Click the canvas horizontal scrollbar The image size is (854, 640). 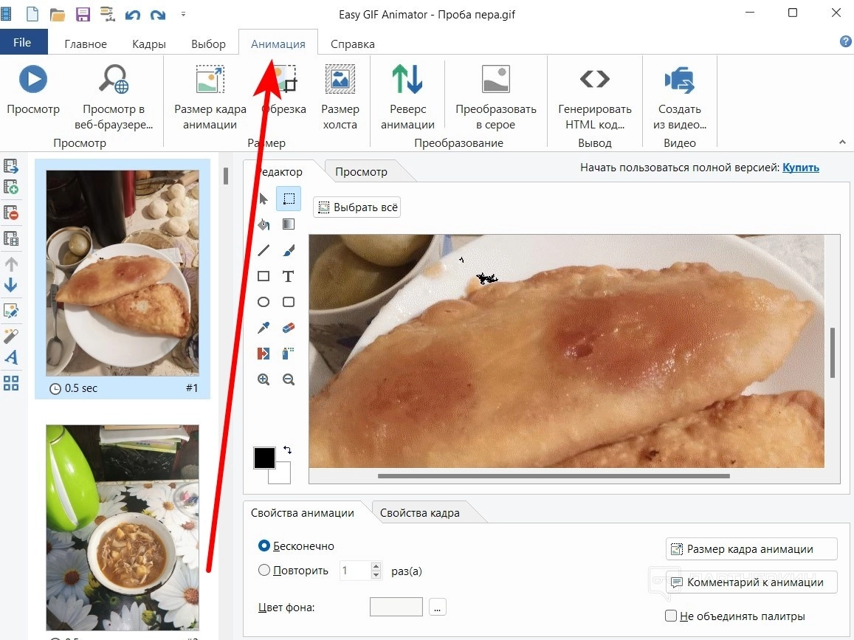554,476
